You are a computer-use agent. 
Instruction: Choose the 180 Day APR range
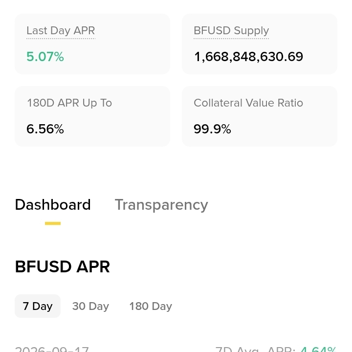click(151, 306)
